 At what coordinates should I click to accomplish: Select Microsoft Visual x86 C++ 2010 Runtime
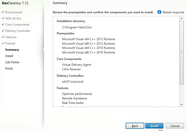click(x=88, y=52)
